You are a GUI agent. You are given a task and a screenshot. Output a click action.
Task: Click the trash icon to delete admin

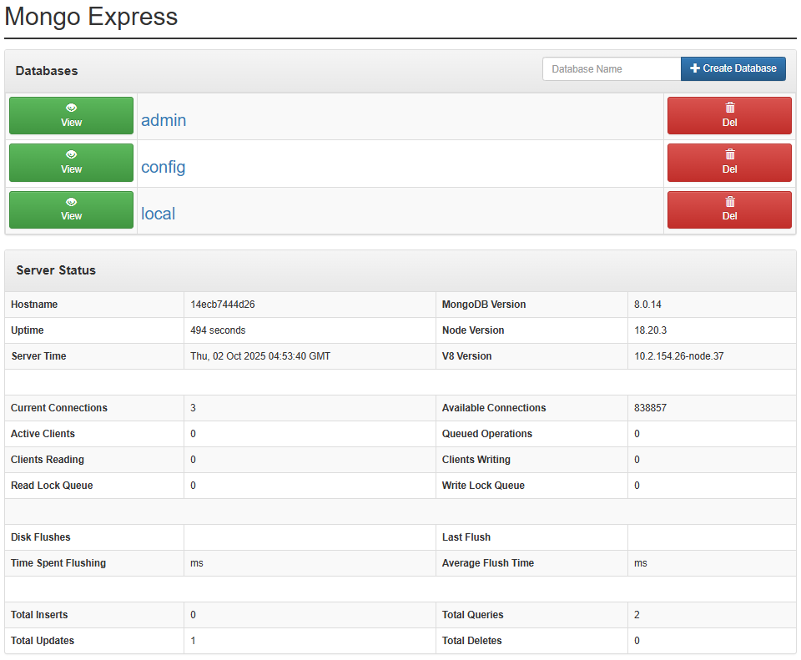click(x=730, y=108)
